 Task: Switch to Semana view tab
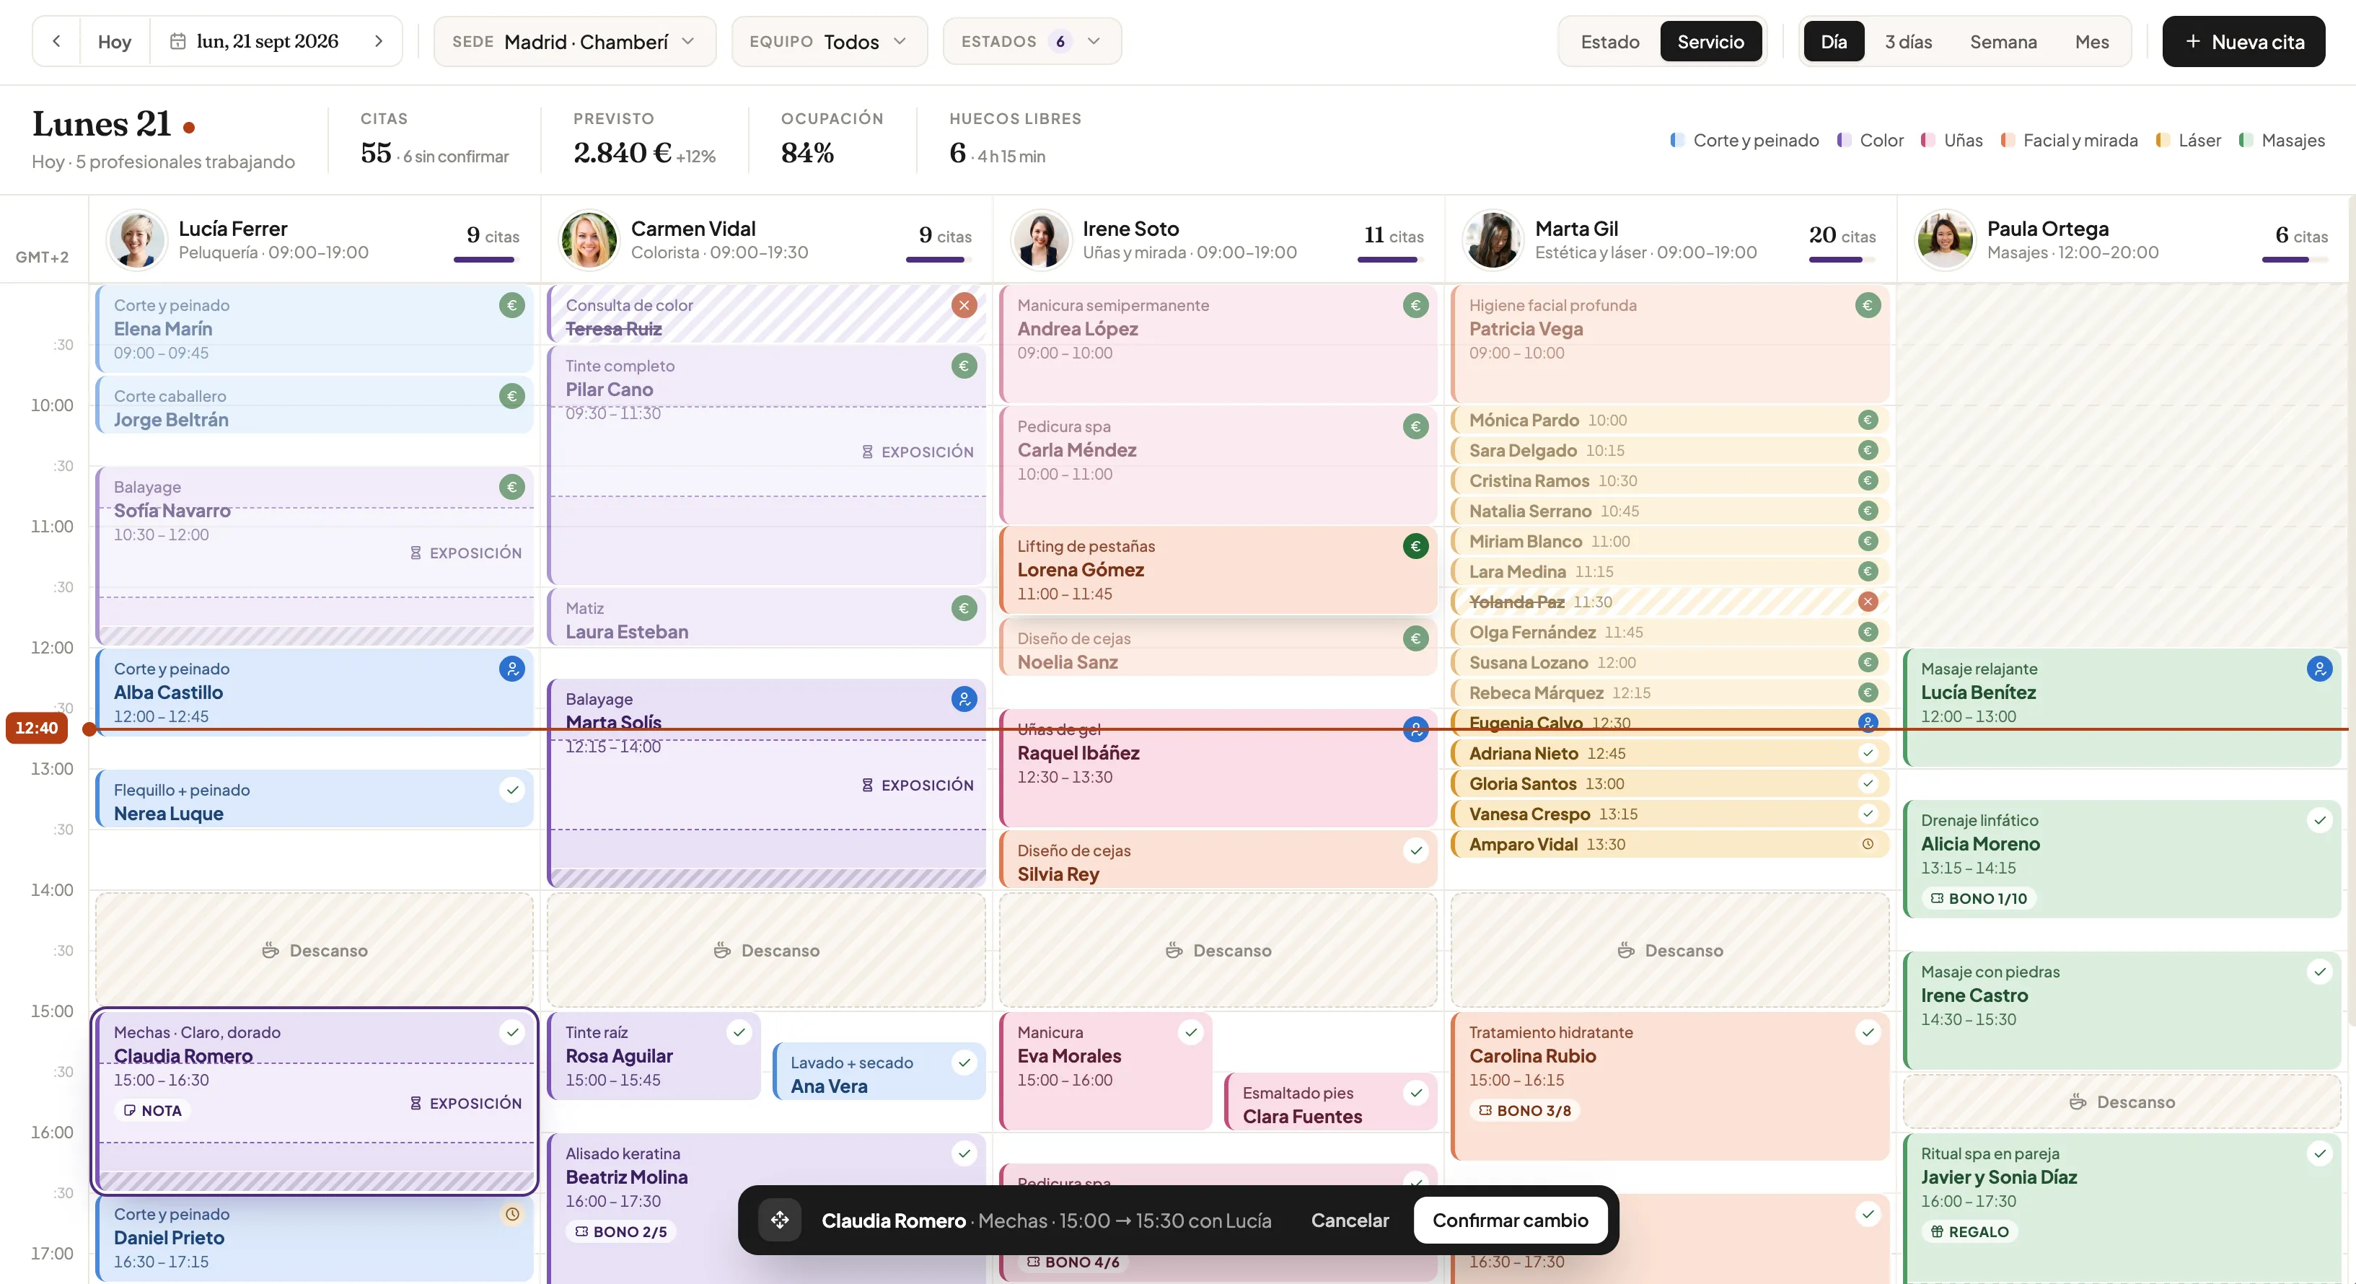2003,41
